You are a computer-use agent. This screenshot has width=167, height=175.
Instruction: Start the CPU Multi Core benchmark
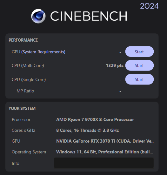pos(139,65)
